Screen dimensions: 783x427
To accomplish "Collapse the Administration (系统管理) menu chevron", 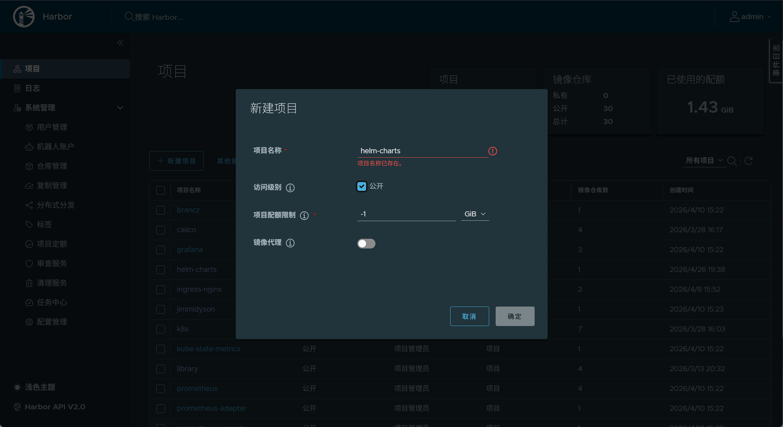I will coord(120,108).
